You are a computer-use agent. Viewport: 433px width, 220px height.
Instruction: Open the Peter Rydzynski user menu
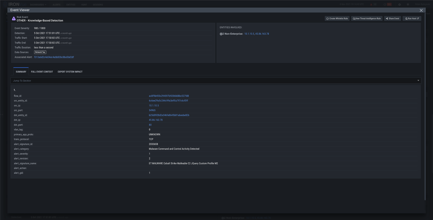422,4
